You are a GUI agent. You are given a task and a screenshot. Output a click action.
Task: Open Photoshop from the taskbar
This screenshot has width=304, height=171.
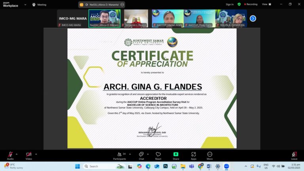[x=165, y=166]
